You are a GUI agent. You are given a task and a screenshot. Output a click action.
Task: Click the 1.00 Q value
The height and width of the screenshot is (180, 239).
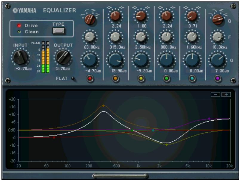point(142,26)
